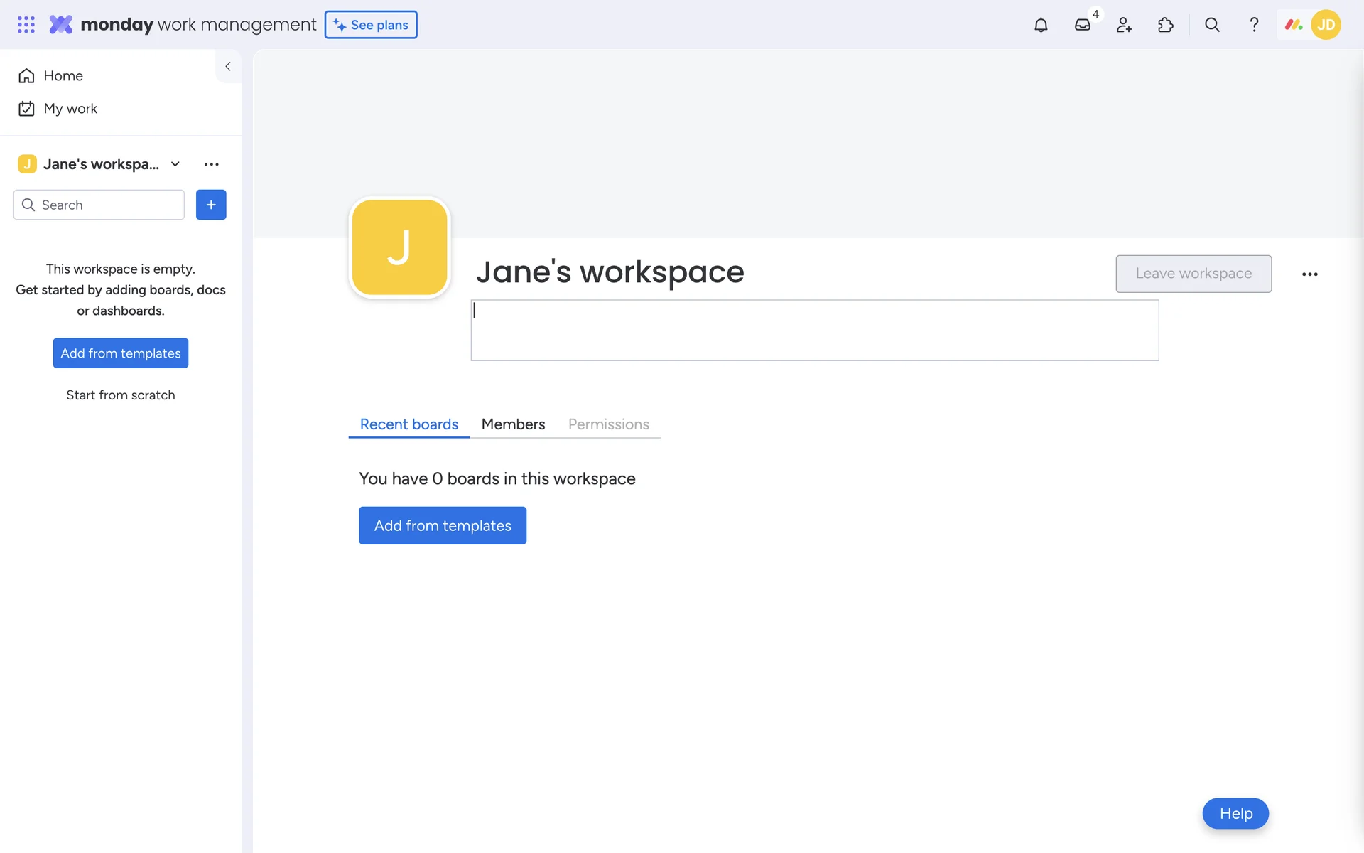Open three-dot menu beside Leave workspace
The height and width of the screenshot is (853, 1364).
(x=1309, y=274)
